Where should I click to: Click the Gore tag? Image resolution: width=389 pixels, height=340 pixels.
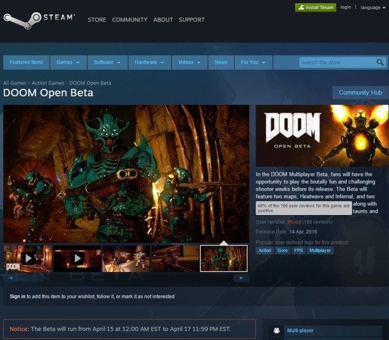pos(282,251)
